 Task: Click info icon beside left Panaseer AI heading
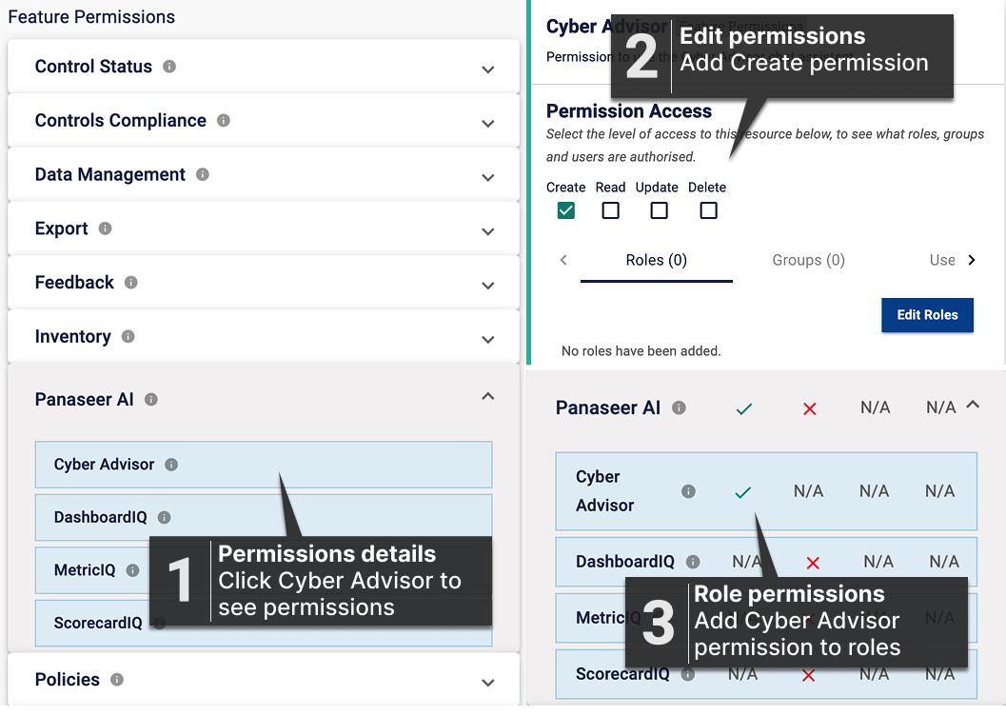[x=151, y=400]
